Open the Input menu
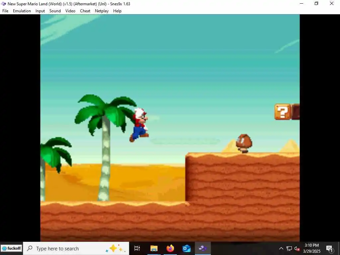This screenshot has width=340, height=255. (40, 11)
